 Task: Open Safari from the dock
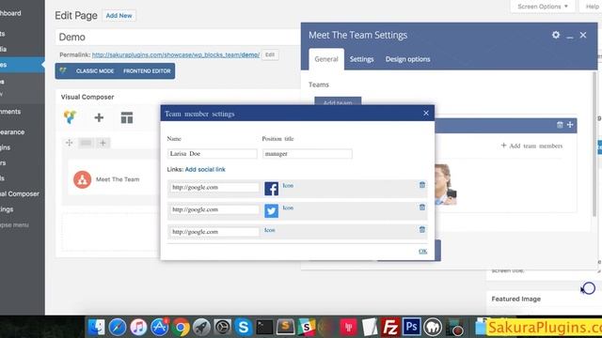pyautogui.click(x=117, y=328)
